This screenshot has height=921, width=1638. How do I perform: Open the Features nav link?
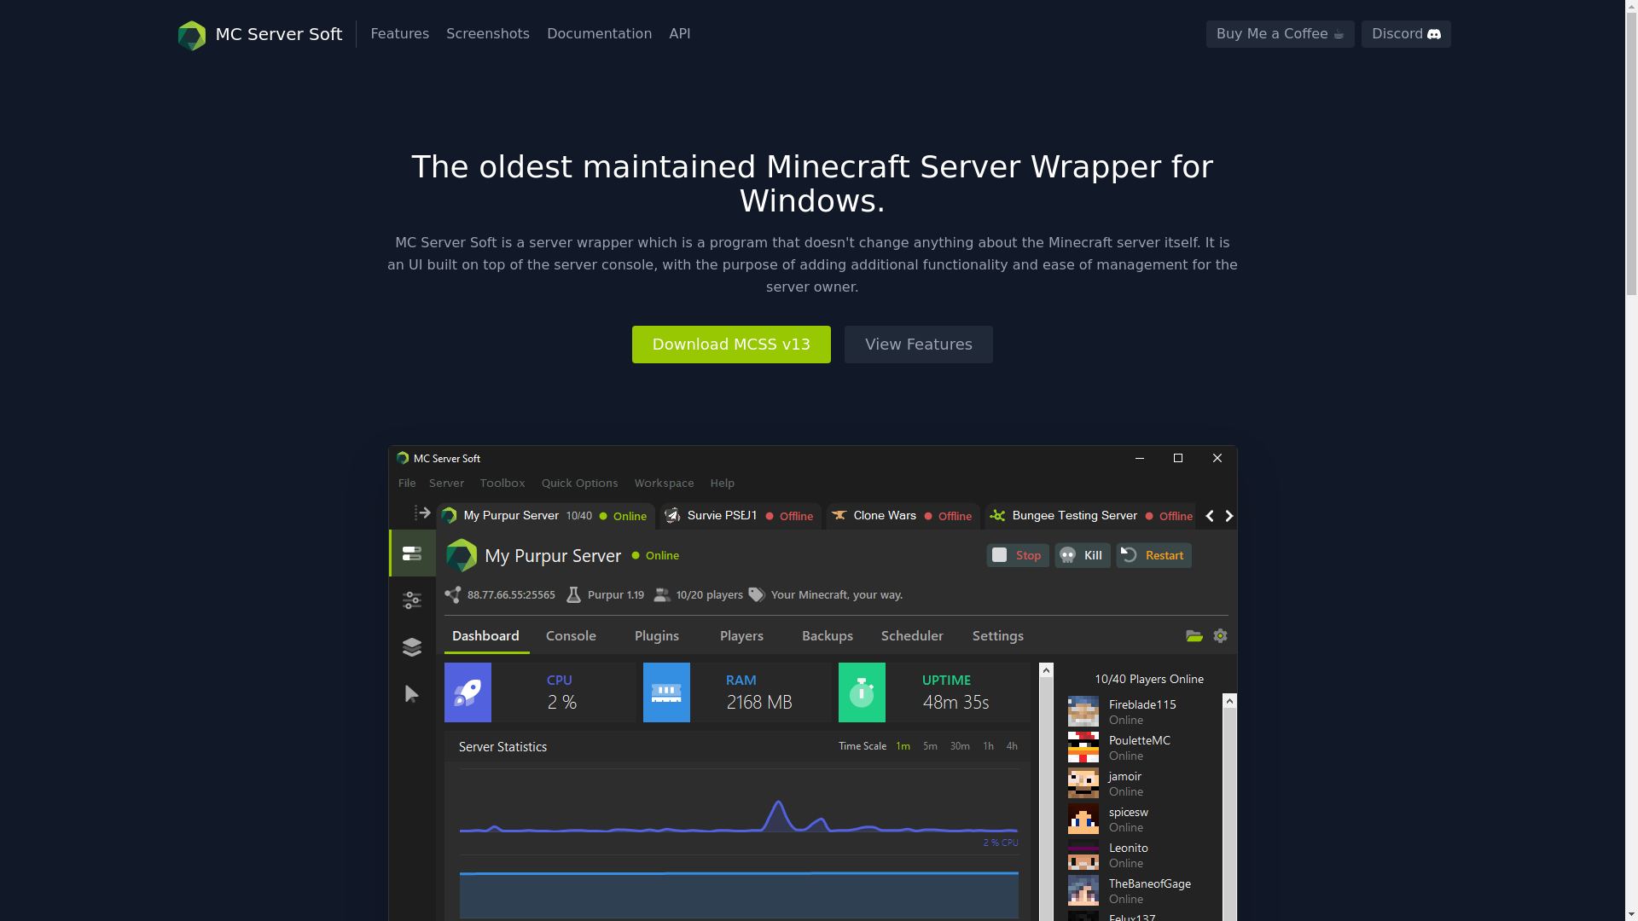tap(399, 34)
